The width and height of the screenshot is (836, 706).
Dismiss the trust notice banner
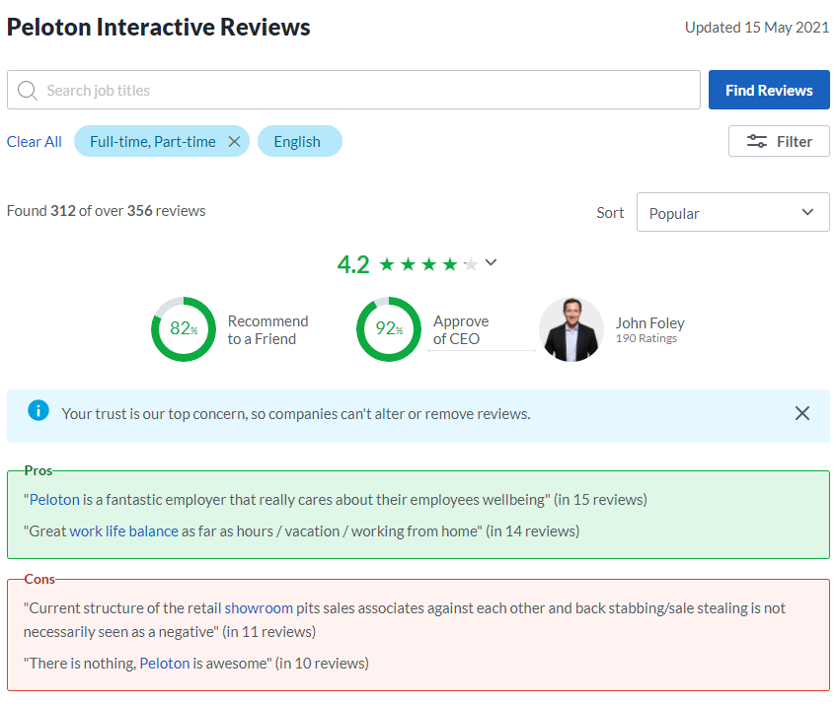coord(801,413)
